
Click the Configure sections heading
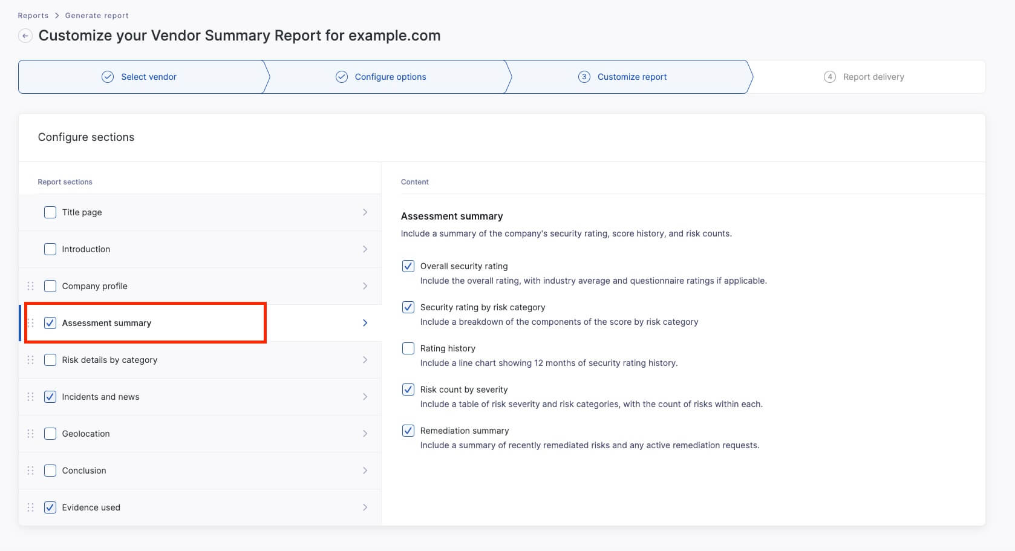[86, 137]
